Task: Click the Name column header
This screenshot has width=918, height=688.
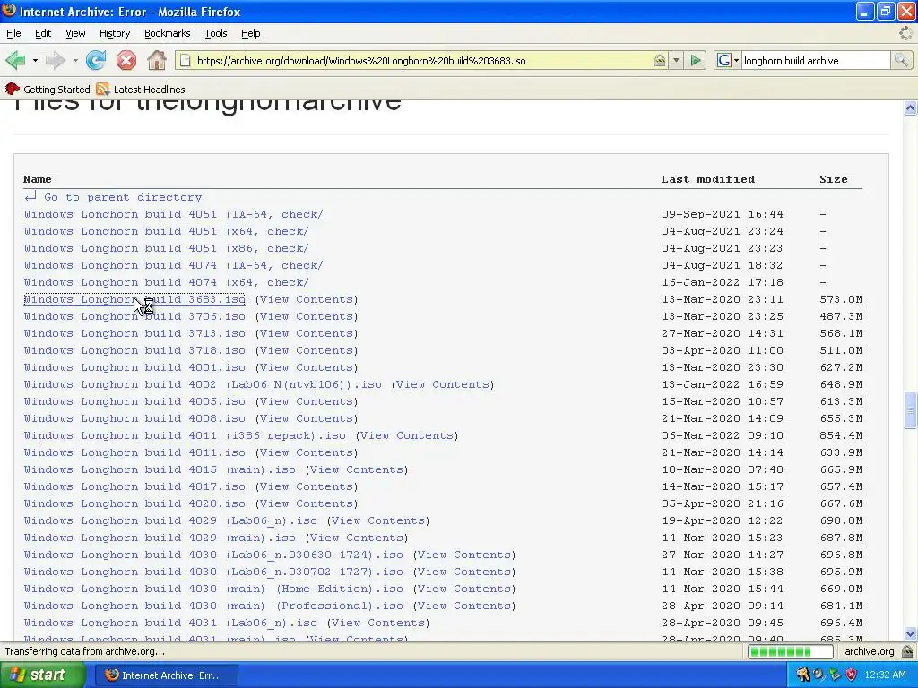Action: tap(37, 179)
